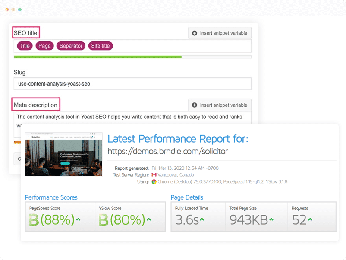Click the SEO title label
The width and height of the screenshot is (346, 260).
[x=25, y=33]
